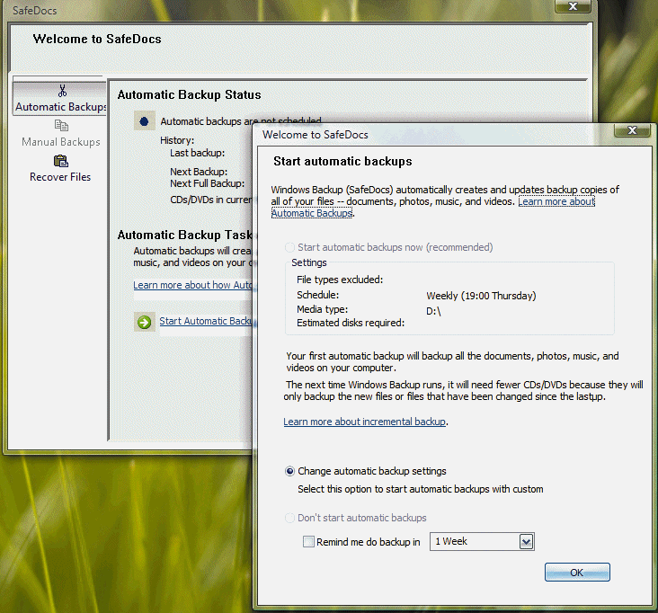The width and height of the screenshot is (658, 613).
Task: Open the 1 Week reminder dropdown
Action: tap(526, 542)
